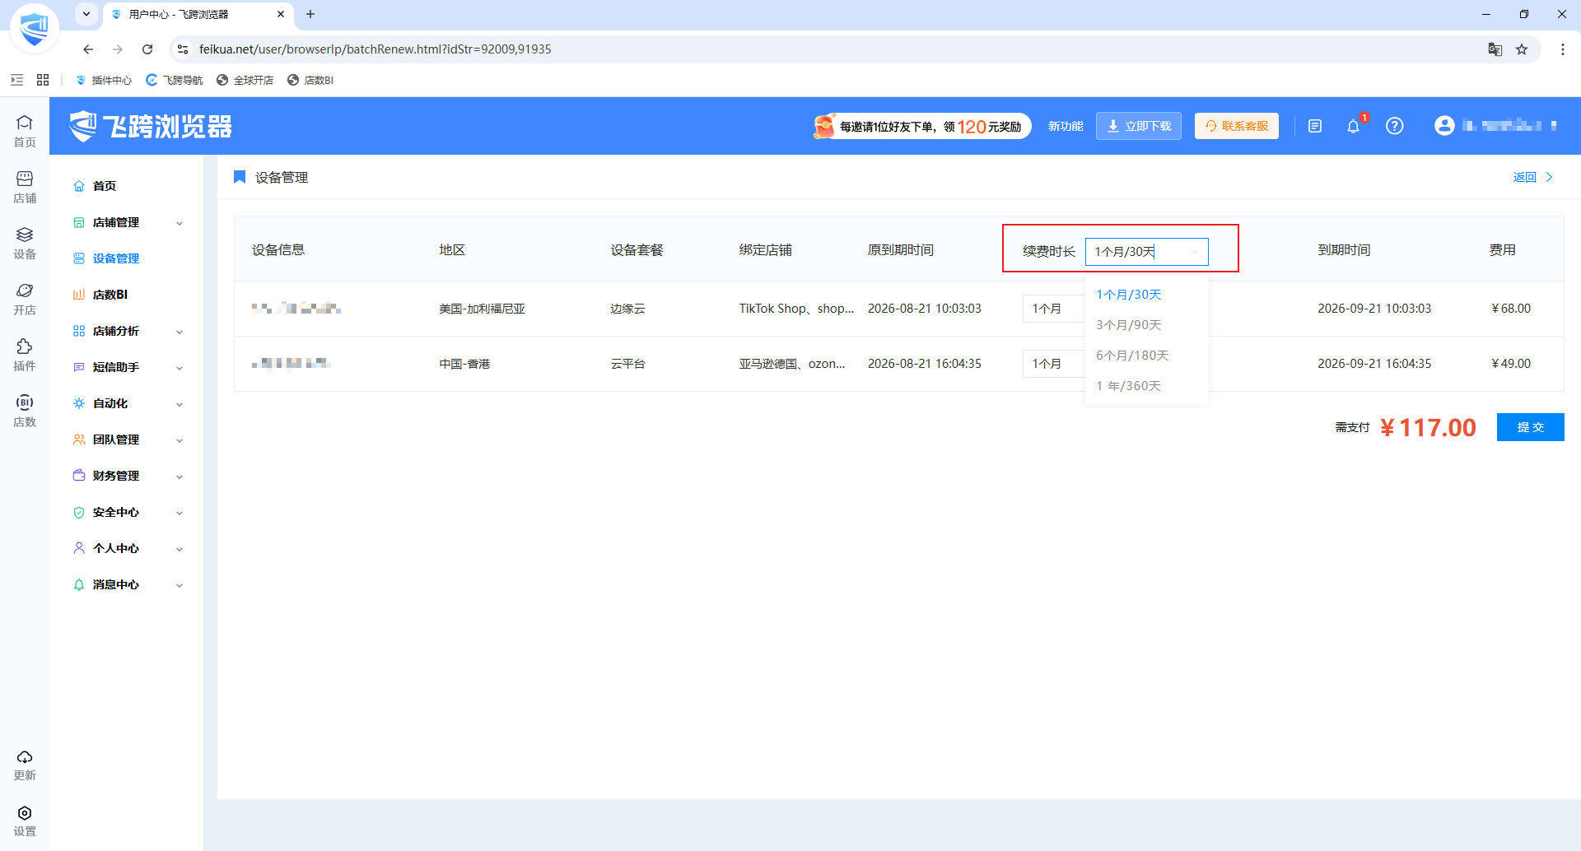
Task: Expand the 财务管理 menu
Action: coord(128,476)
